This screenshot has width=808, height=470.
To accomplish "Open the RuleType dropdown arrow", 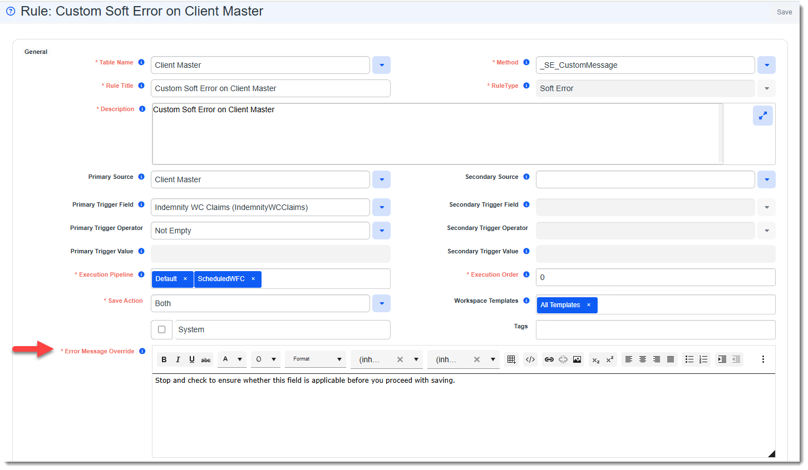I will click(x=766, y=88).
